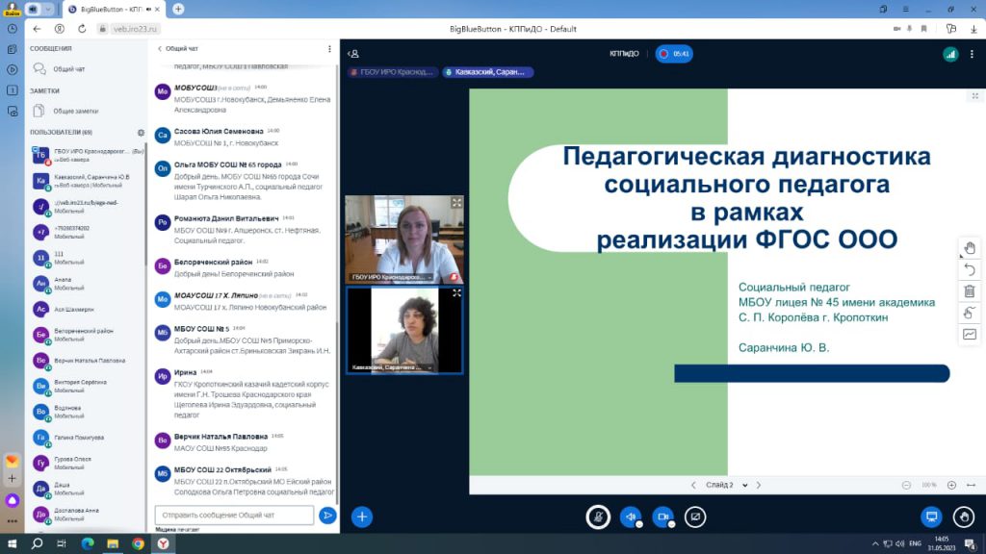Click the presentation display icon
The height and width of the screenshot is (554, 986).
pyautogui.click(x=931, y=516)
